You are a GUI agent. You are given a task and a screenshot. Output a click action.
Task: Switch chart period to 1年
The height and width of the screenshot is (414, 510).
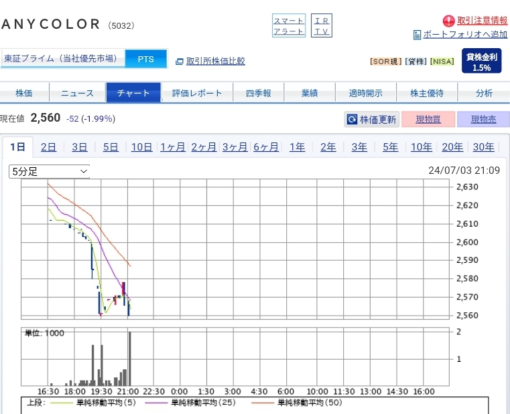point(298,147)
